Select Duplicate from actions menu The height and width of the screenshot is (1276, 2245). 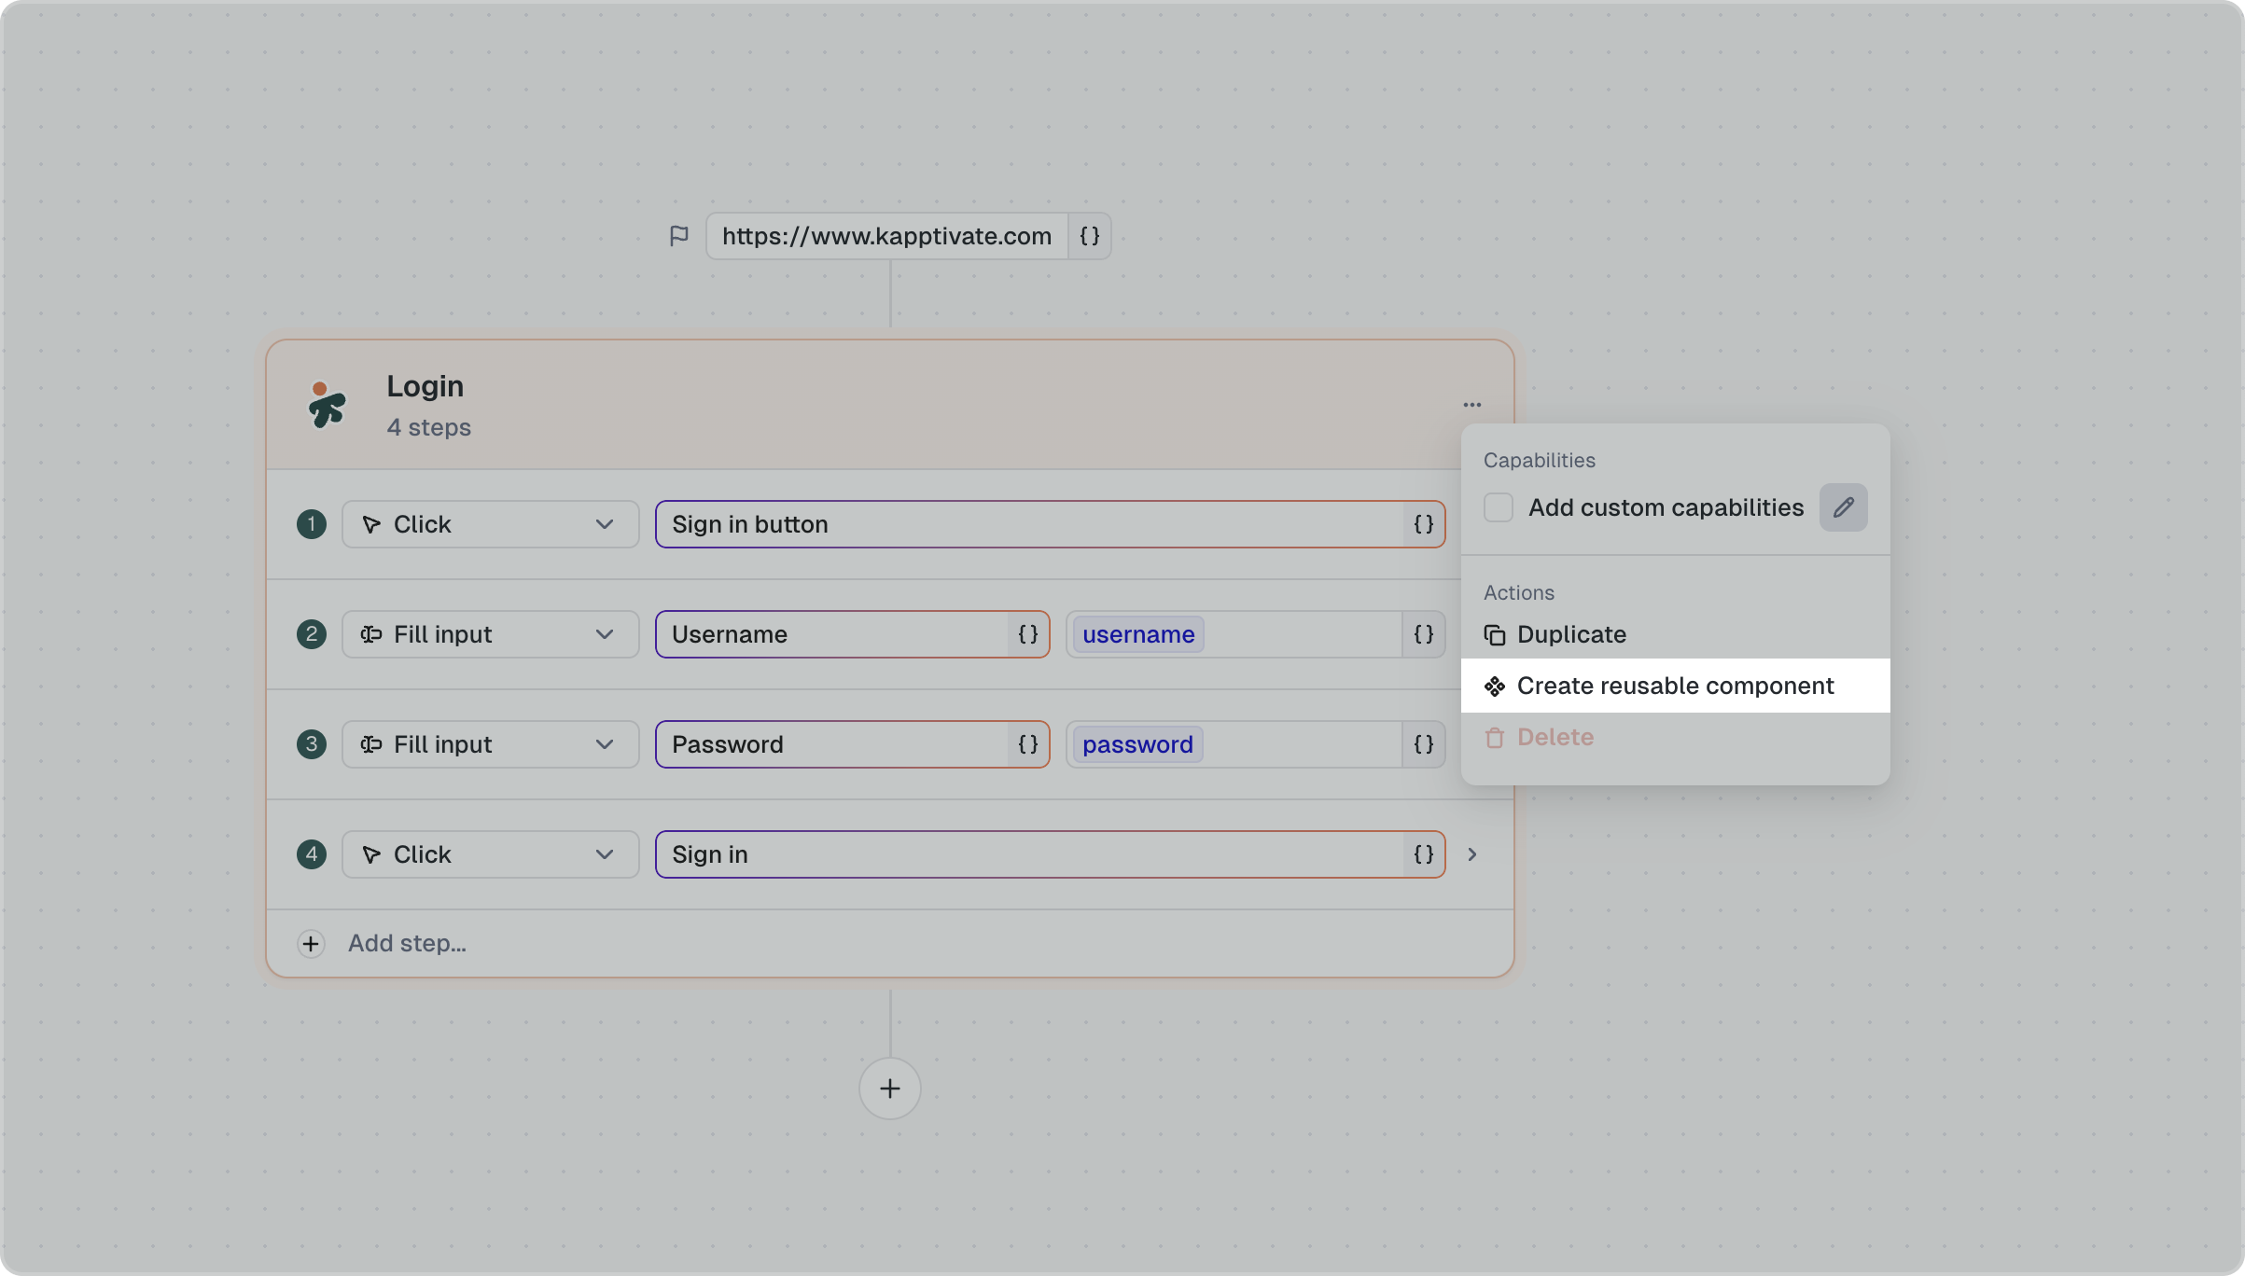[1571, 634]
